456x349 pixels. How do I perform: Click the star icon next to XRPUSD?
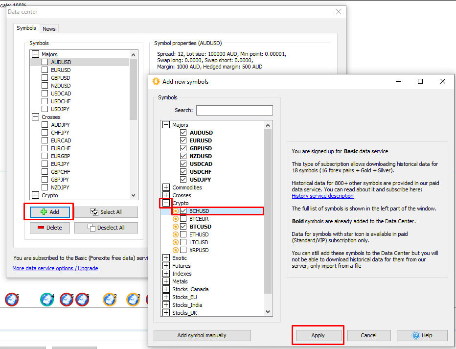pyautogui.click(x=175, y=250)
